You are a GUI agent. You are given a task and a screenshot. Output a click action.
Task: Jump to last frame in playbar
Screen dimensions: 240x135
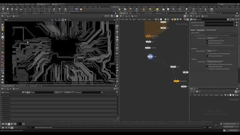[15, 124]
